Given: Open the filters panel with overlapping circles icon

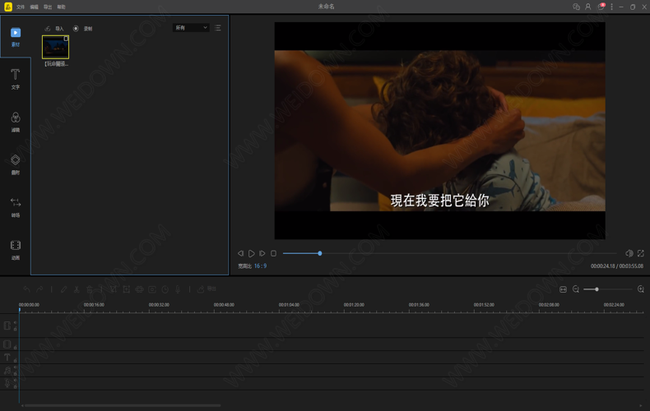Looking at the screenshot, I should click(16, 122).
